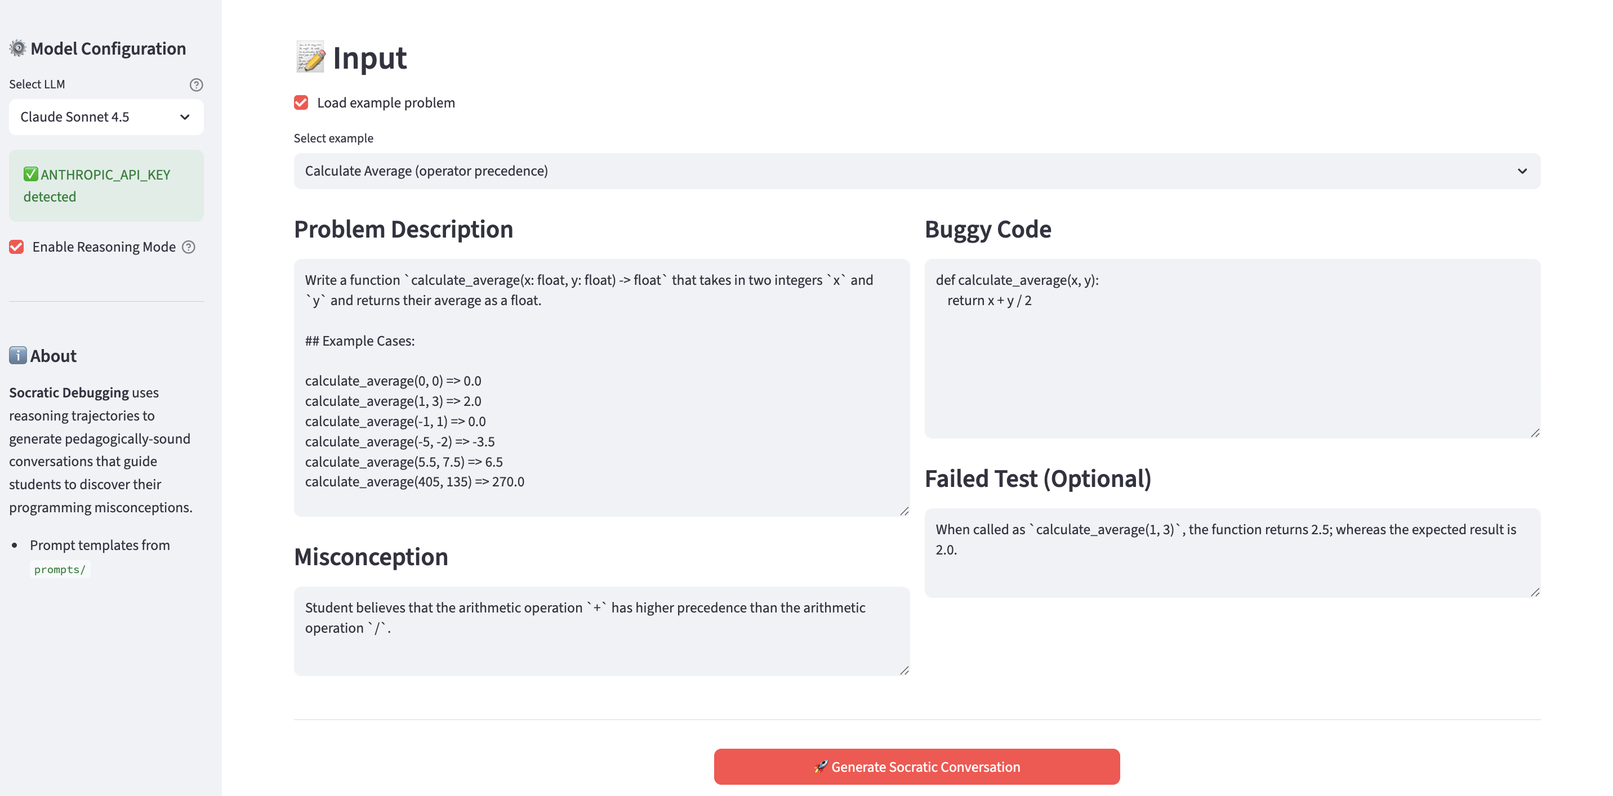
Task: Click the gear icon by Model Configuration
Action: 17,48
